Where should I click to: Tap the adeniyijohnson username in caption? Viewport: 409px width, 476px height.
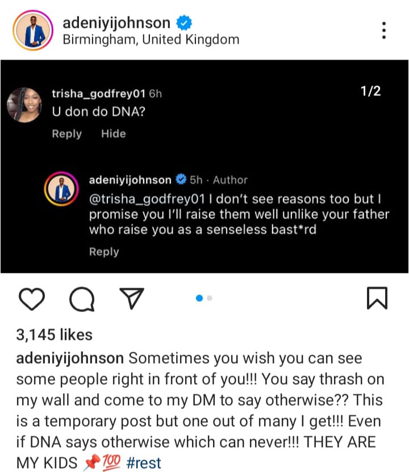(70, 359)
